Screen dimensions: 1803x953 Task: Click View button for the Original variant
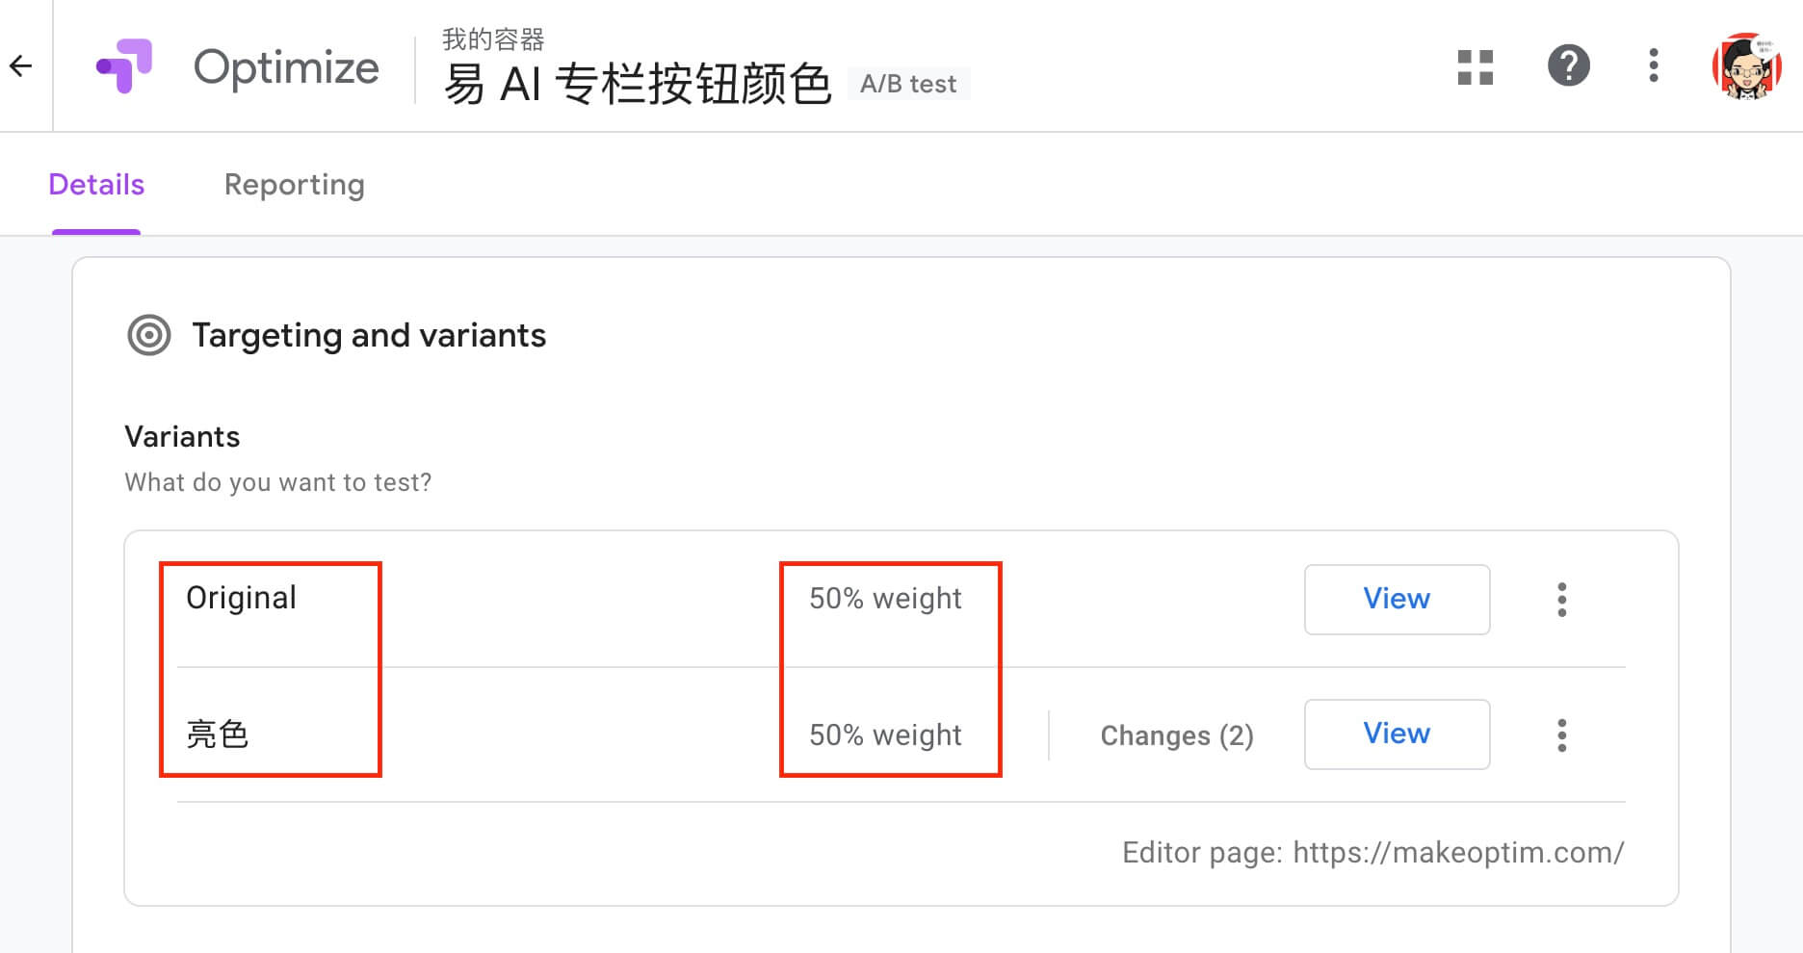1397,599
